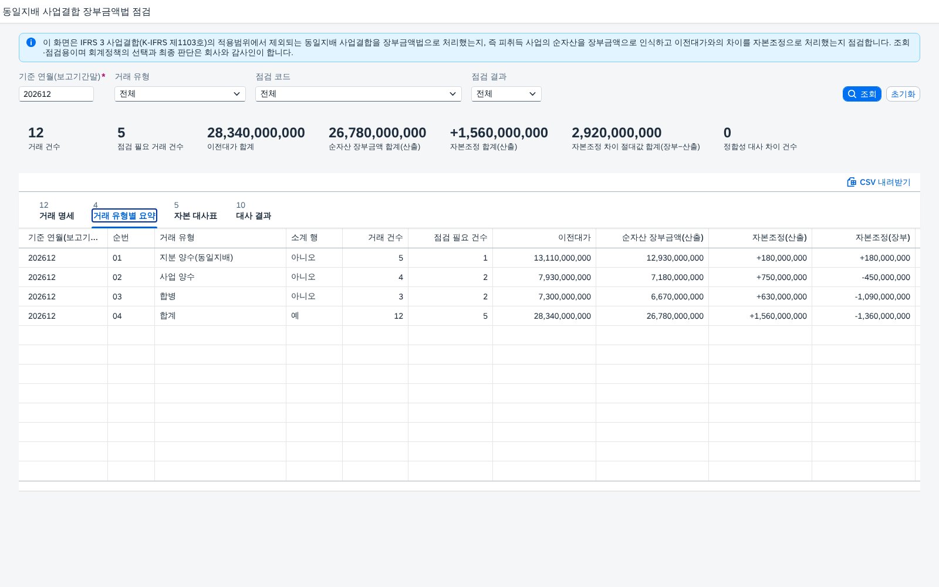Select the 거래 유형별 요약 tab
The image size is (939, 587).
pos(124,215)
